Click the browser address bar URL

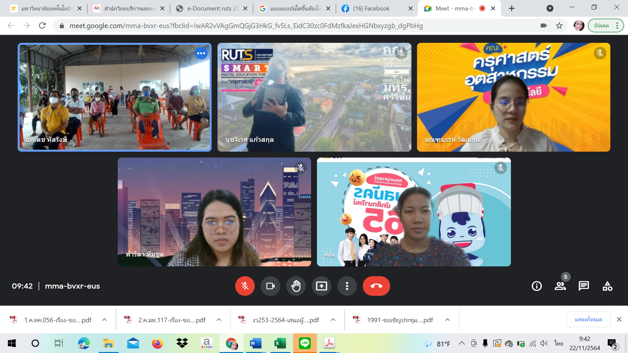pyautogui.click(x=246, y=25)
